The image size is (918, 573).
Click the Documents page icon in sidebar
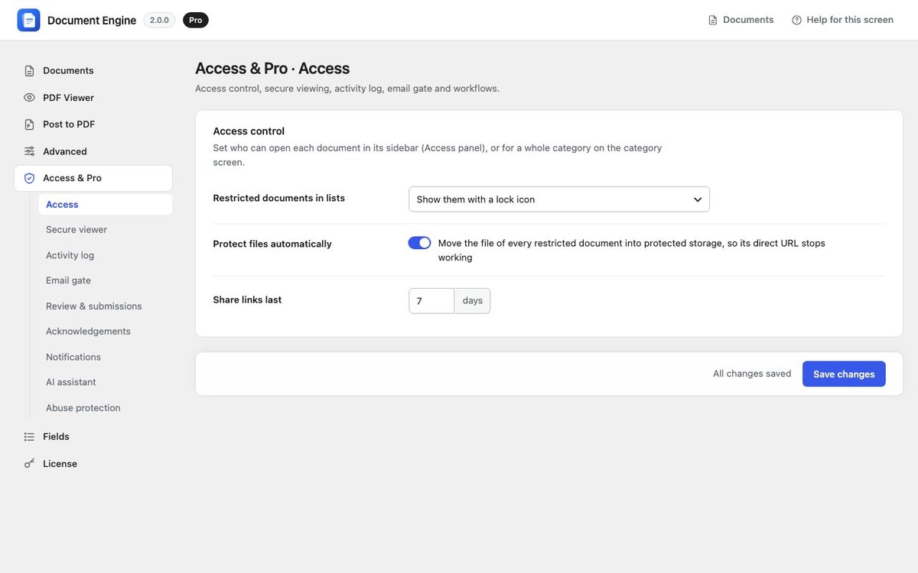click(29, 70)
